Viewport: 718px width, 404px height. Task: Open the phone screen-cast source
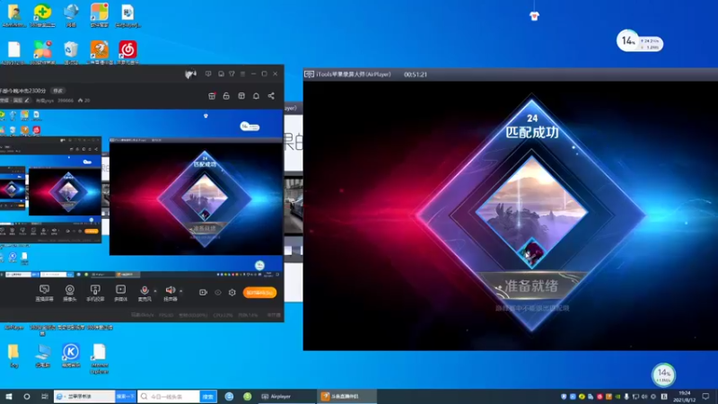(x=95, y=293)
